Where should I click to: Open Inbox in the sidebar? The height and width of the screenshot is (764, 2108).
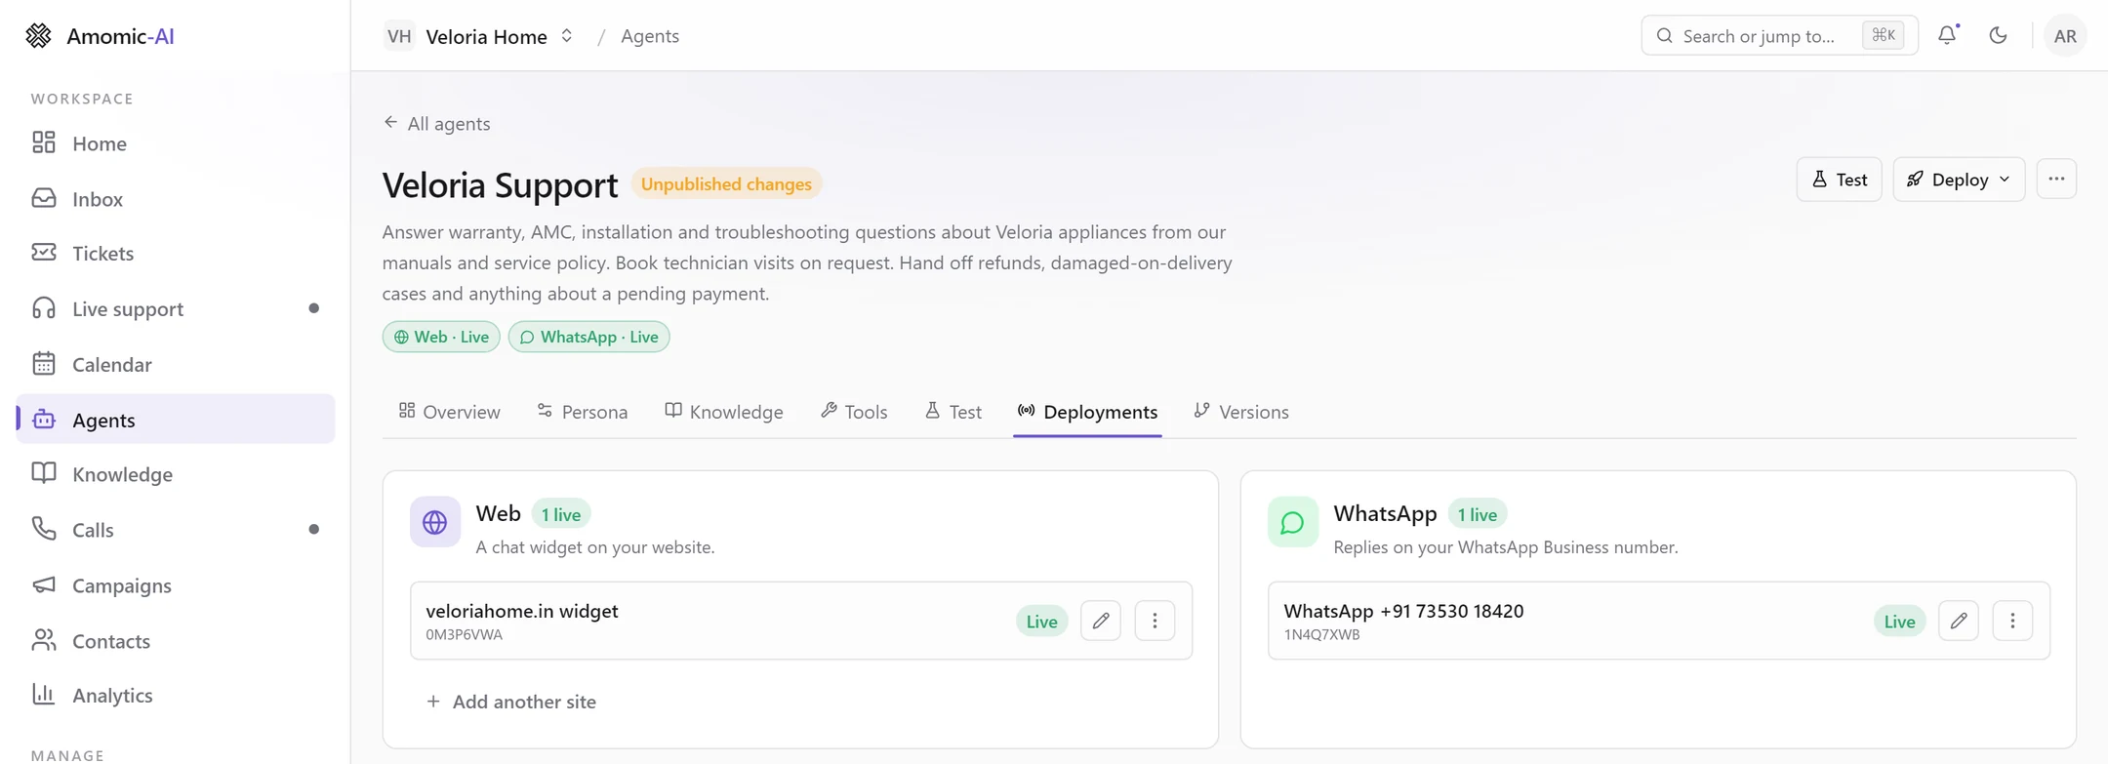pos(176,199)
